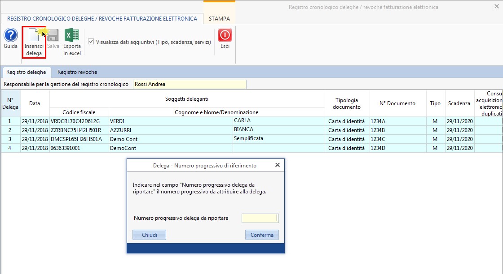This screenshot has height=274, width=503.
Task: Click the red Esci power icon
Action: (x=225, y=35)
